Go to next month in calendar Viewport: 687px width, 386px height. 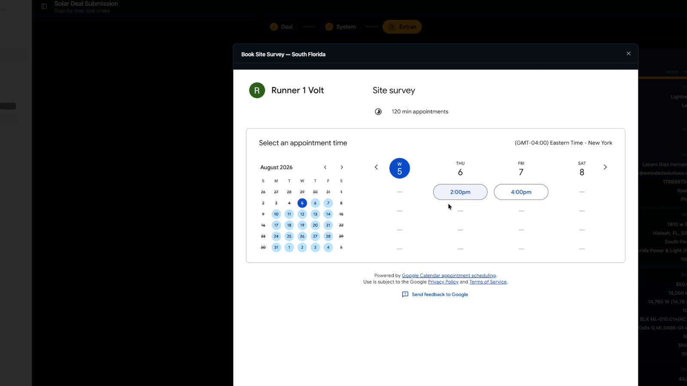pyautogui.click(x=342, y=167)
